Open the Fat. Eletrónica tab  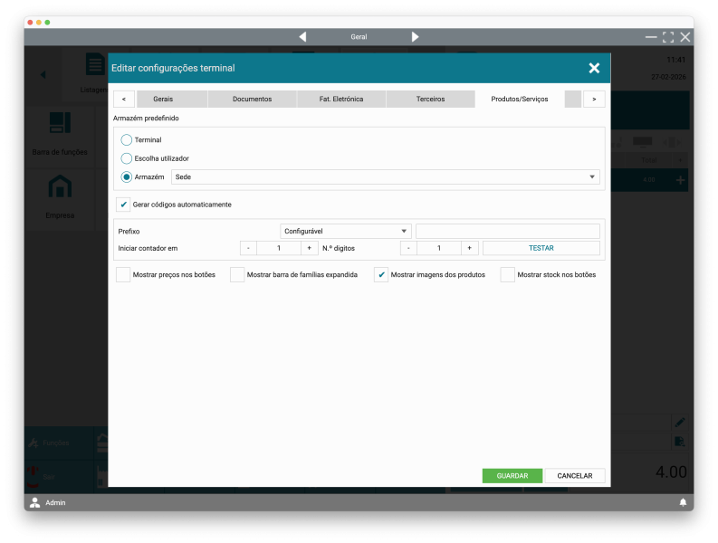[341, 99]
